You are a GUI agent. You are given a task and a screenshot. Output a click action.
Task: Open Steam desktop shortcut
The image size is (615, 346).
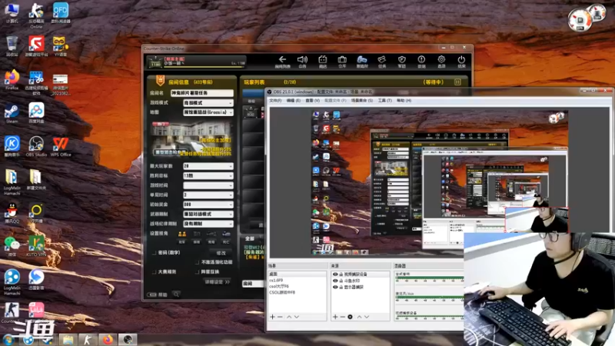pos(12,113)
